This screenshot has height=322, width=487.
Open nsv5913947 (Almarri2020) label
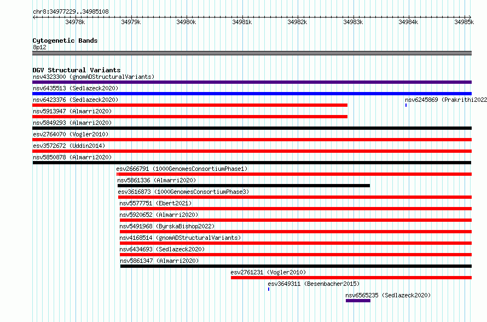72,111
